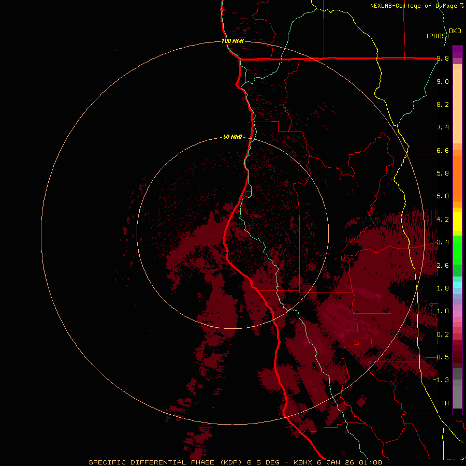The height and width of the screenshot is (466, 466).
Task: Click the 1.0 scale value
Action: tap(443, 311)
